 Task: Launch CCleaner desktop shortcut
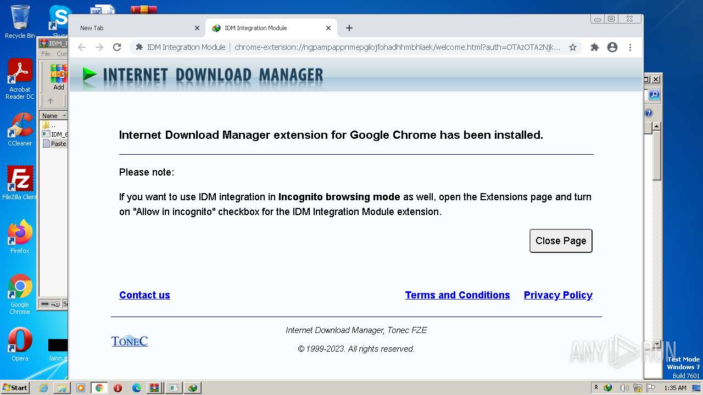[20, 129]
